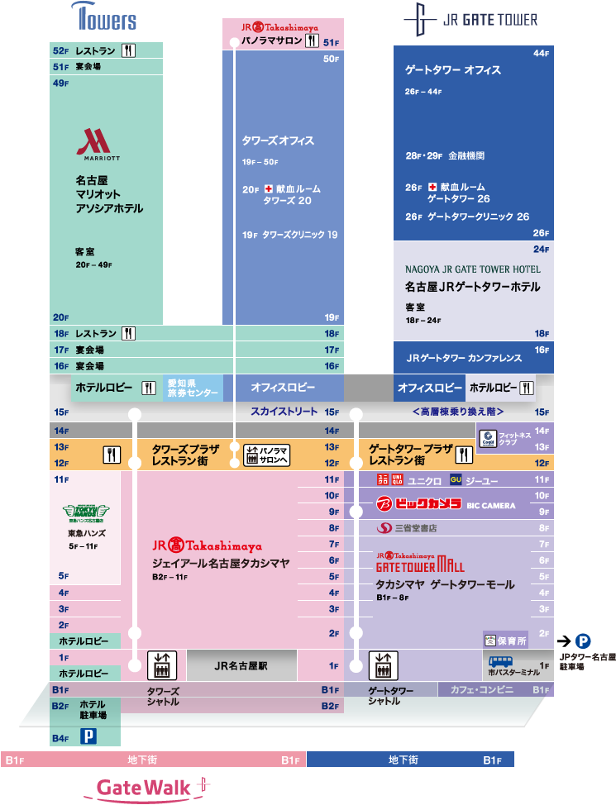The height and width of the screenshot is (805, 616).
Task: Click 名古屋JRゲートタワーホテル name
Action: [473, 287]
